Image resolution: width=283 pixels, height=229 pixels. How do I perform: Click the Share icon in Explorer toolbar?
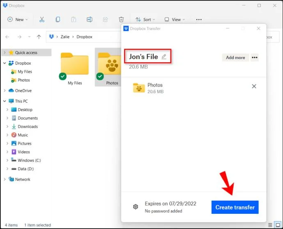pyautogui.click(x=105, y=20)
